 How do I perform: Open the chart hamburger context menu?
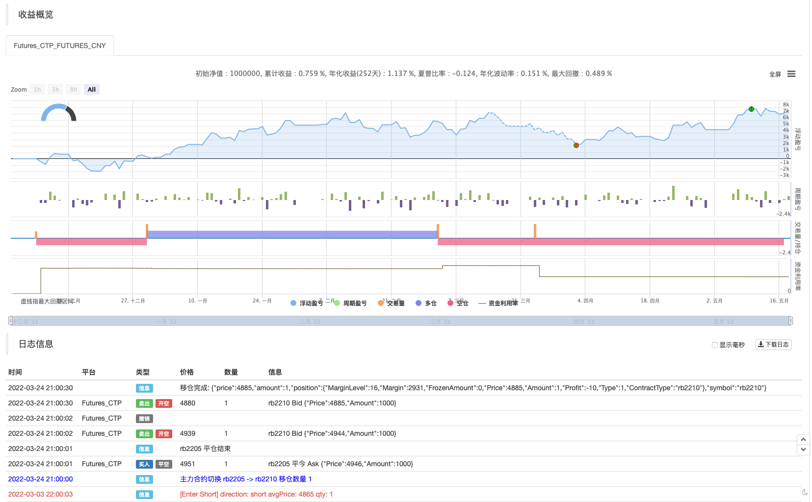tap(791, 74)
